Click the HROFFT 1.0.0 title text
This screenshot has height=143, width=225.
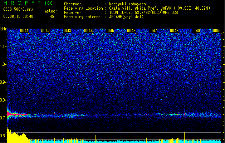click(x=28, y=3)
